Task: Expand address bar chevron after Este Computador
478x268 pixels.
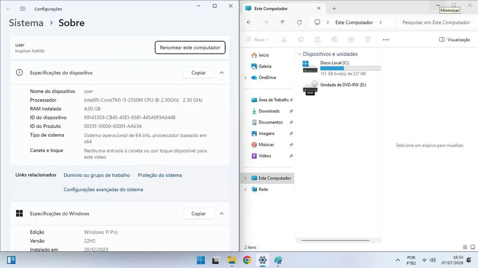Action: [381, 22]
